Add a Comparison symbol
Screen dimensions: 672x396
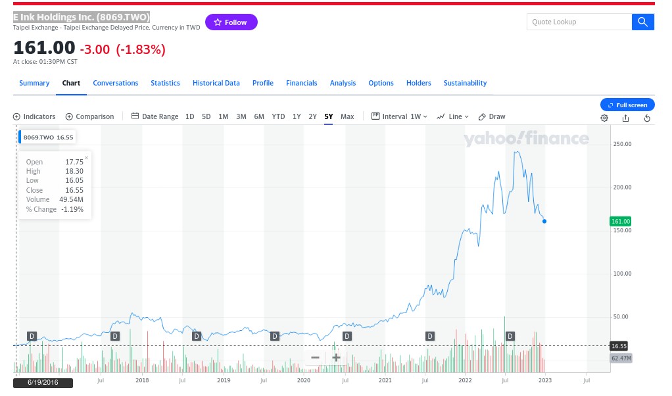pos(89,116)
